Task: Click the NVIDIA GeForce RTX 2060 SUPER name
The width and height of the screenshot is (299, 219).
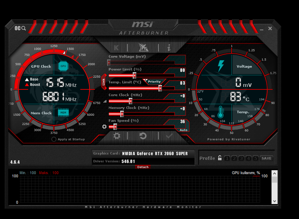Action: click(x=155, y=153)
